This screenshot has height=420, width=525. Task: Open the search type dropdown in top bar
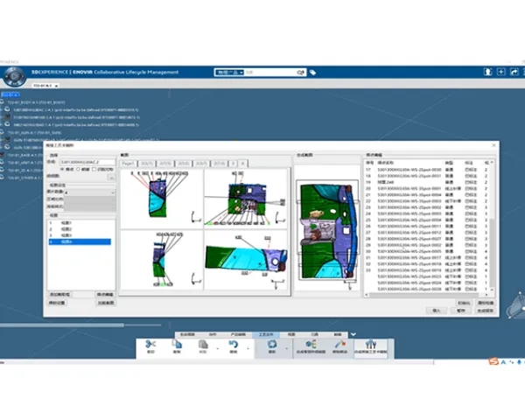(229, 73)
